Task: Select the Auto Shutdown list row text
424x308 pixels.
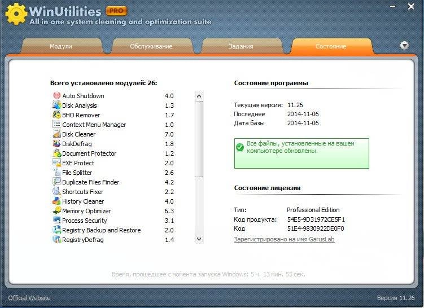Action: point(84,96)
